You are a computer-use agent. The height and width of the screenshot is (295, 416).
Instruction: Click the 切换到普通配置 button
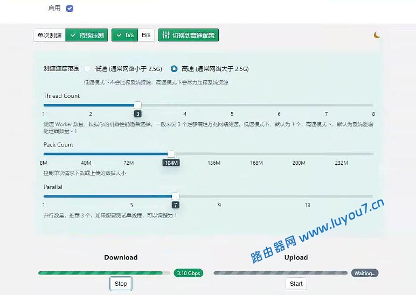tap(189, 35)
